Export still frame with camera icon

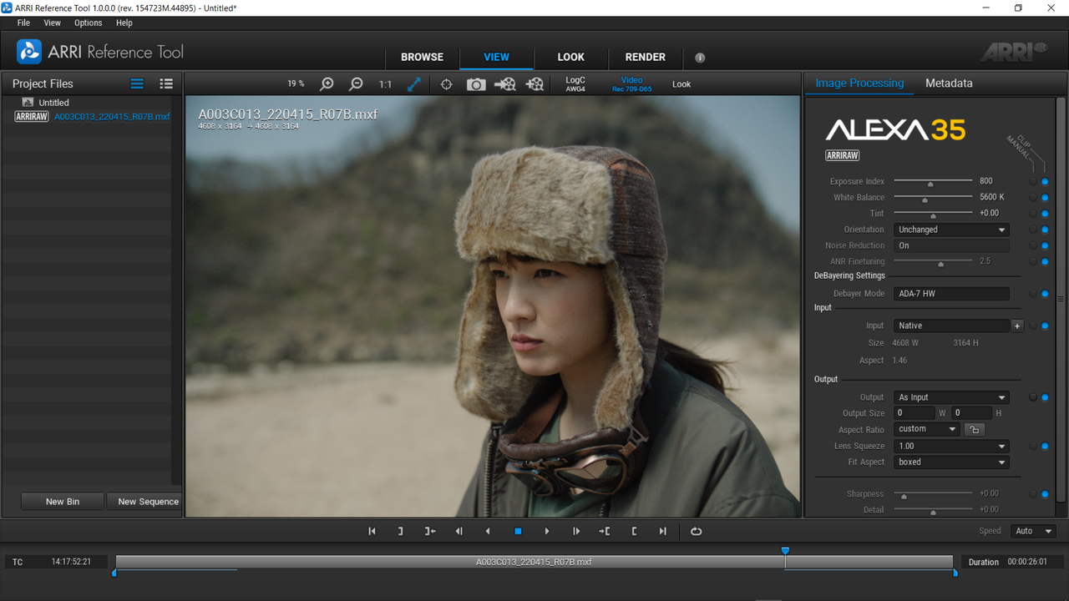pyautogui.click(x=476, y=84)
